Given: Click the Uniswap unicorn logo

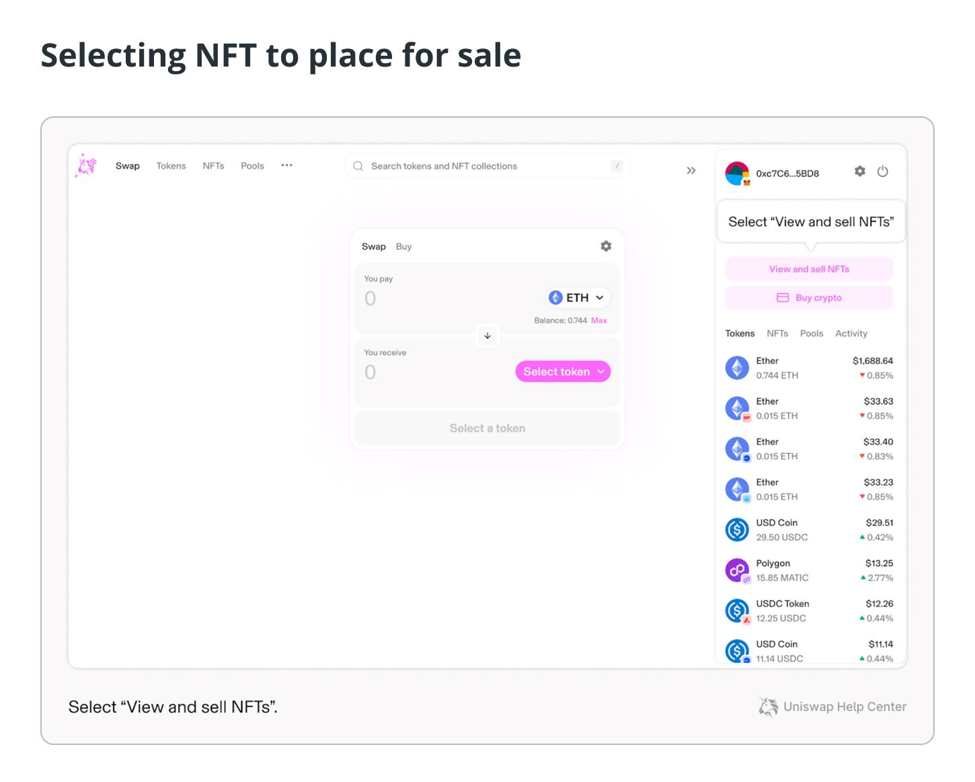Looking at the screenshot, I should [x=86, y=165].
